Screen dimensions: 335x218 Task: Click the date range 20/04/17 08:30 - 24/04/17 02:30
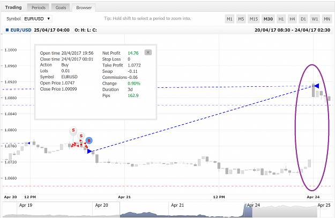pyautogui.click(x=293, y=30)
